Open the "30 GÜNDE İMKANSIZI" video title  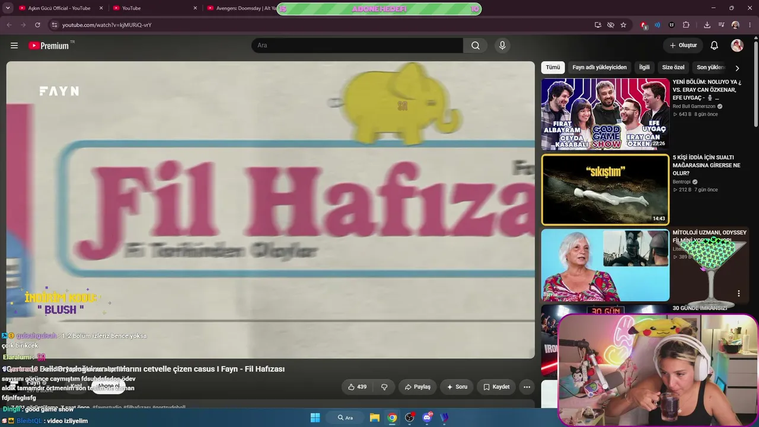point(700,308)
